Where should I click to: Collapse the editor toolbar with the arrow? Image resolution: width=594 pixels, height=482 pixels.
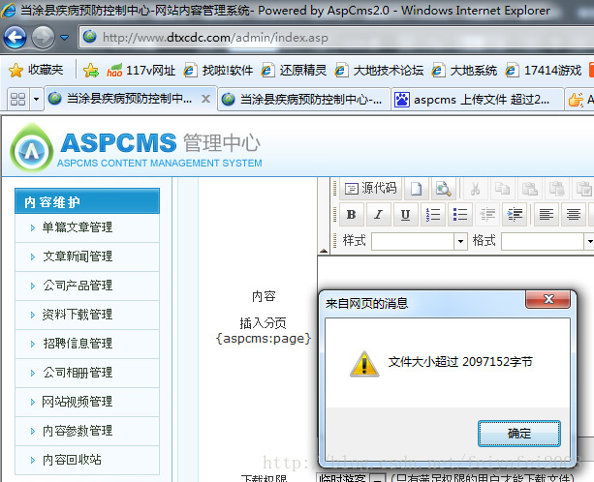(x=324, y=250)
